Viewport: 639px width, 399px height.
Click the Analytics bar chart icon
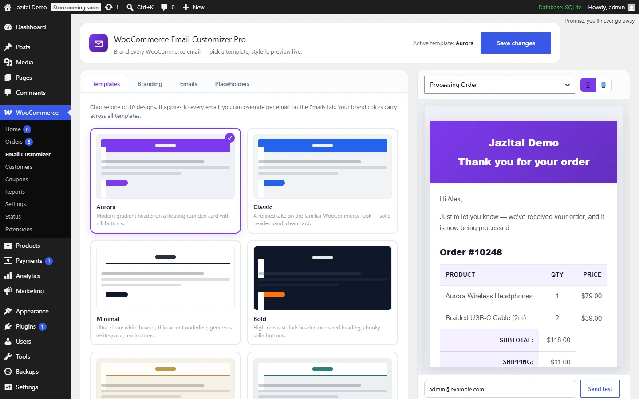[x=8, y=276]
